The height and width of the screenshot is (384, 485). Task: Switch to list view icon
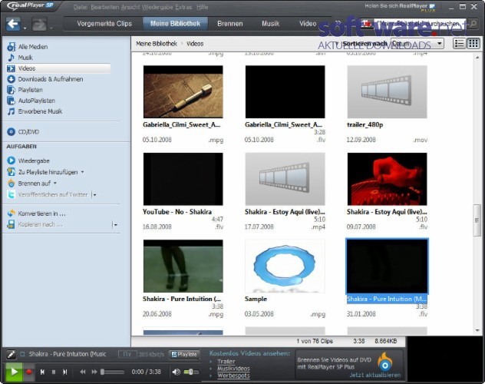pyautogui.click(x=460, y=44)
